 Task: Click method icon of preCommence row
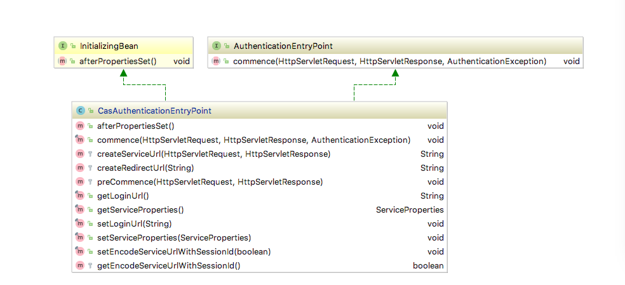point(80,182)
